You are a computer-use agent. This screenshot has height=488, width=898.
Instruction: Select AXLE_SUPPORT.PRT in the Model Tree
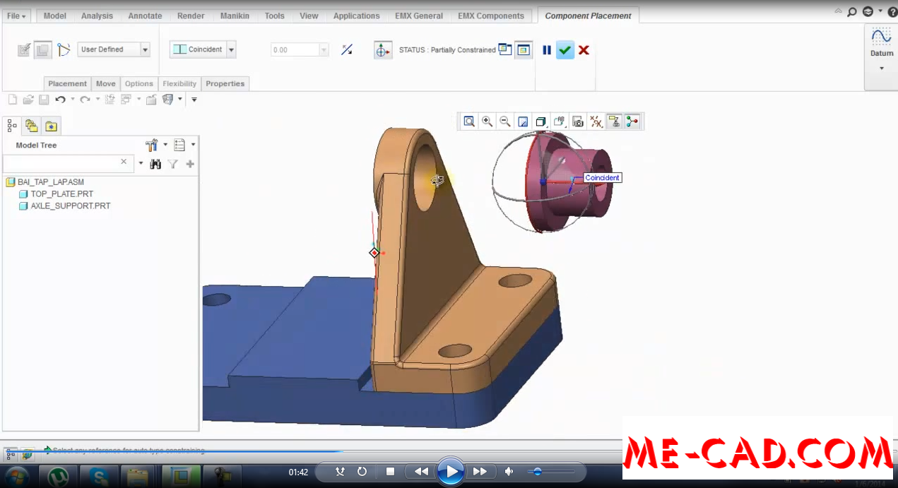click(71, 206)
